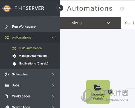Click the Build Automation shuffle icon
This screenshot has width=135, height=108.
pos(14,48)
